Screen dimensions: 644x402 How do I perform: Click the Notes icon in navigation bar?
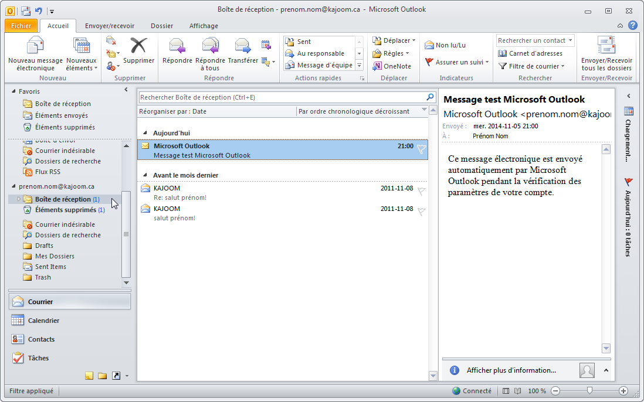point(89,375)
